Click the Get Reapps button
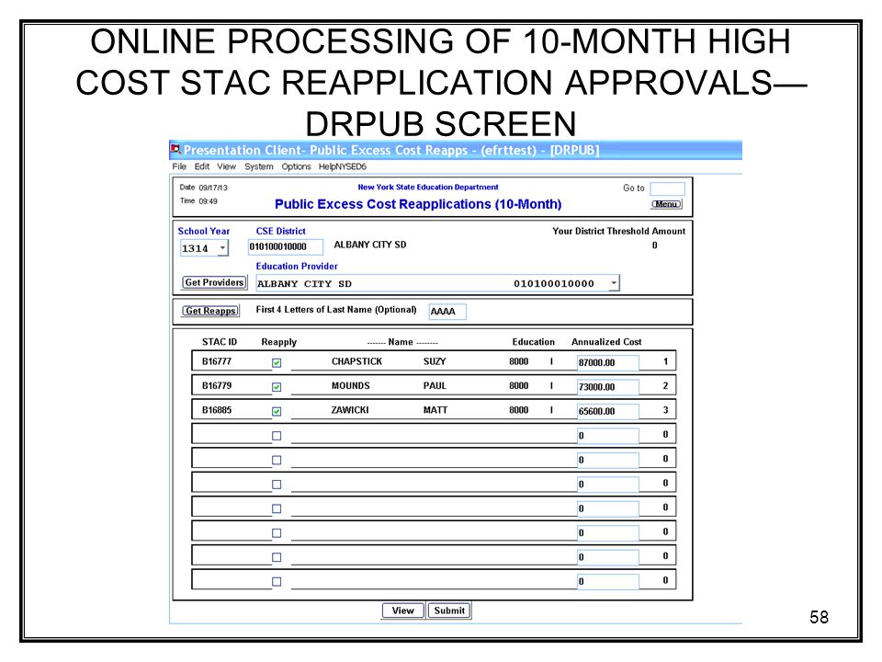Viewport: 882px width, 662px height. pyautogui.click(x=210, y=311)
